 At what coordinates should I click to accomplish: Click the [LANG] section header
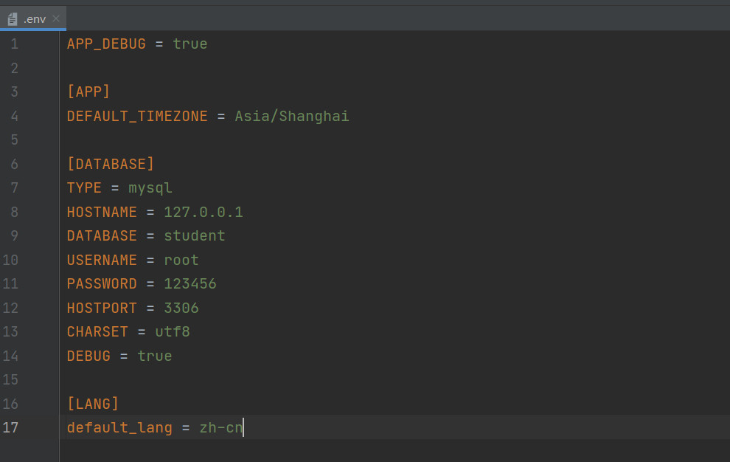(93, 404)
